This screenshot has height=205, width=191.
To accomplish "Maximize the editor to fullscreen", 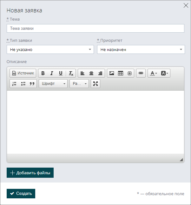I will click(96, 84).
